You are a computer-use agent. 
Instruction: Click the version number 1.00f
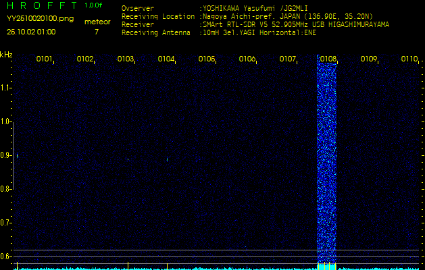[x=94, y=5]
